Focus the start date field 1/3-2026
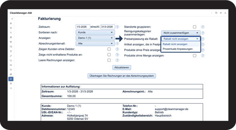The height and width of the screenshot is (130, 236). tap(83, 27)
